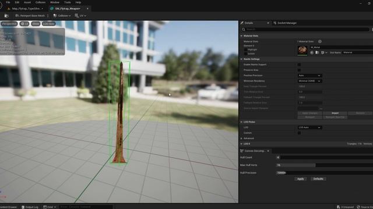Close the SM_Flytrap_Weapon tab

point(87,9)
